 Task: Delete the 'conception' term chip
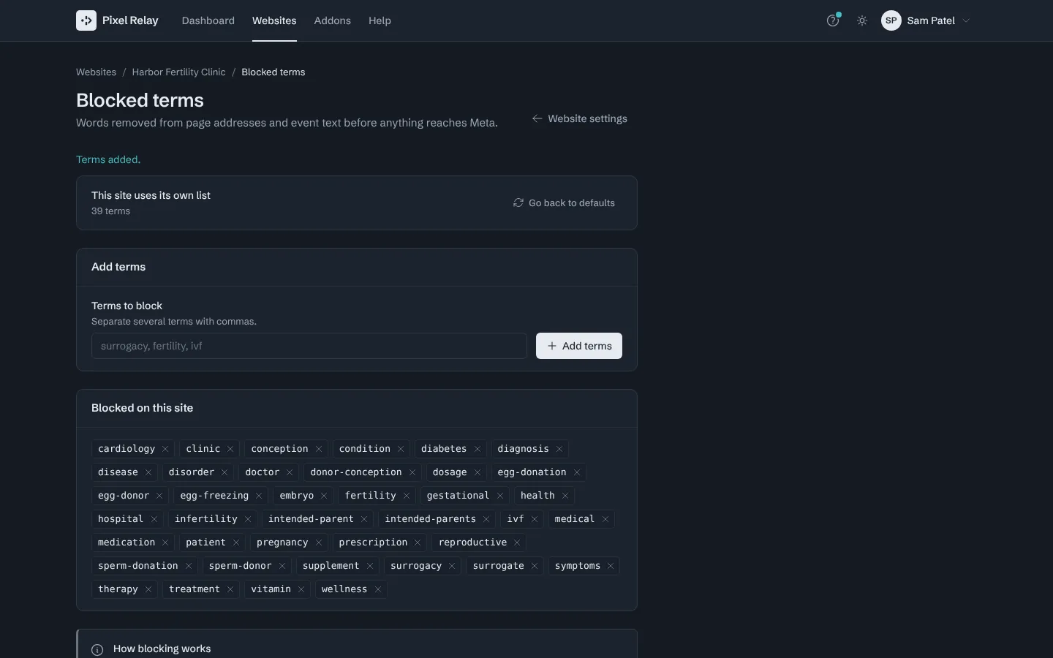[319, 449]
